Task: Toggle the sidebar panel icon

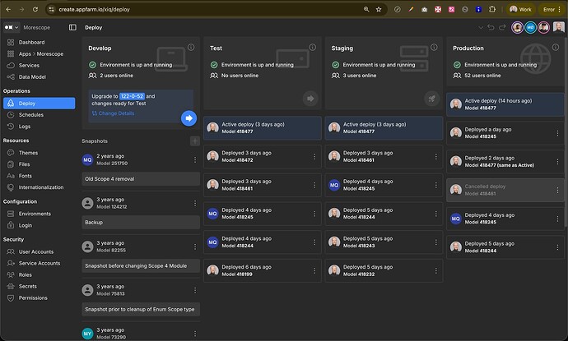Action: tap(72, 27)
